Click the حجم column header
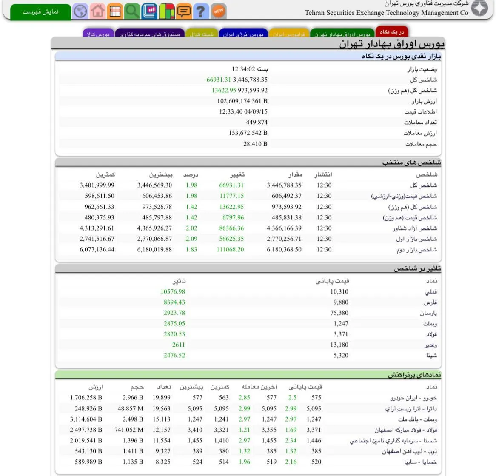Image resolution: width=496 pixels, height=476 pixels. 137,387
